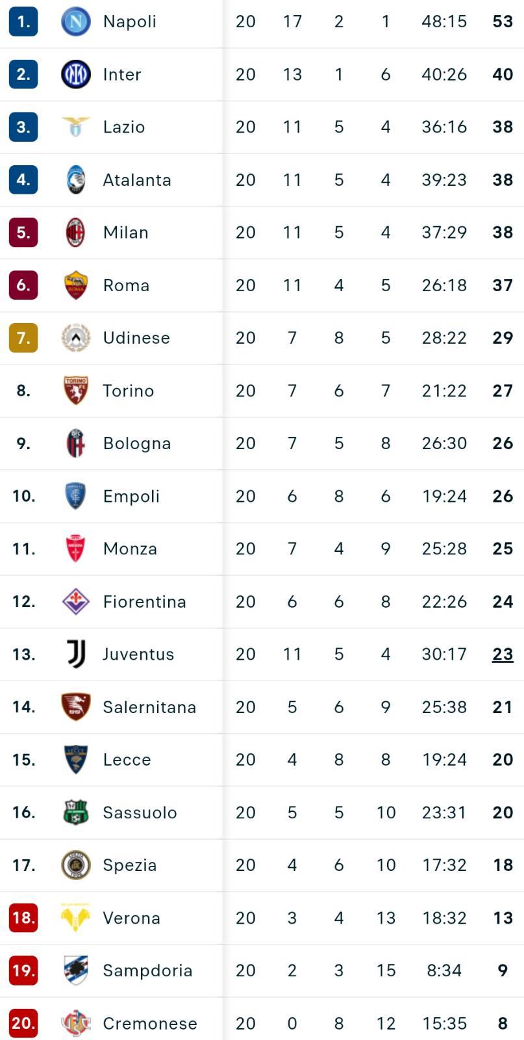Click the Juventus J logo

tap(75, 654)
